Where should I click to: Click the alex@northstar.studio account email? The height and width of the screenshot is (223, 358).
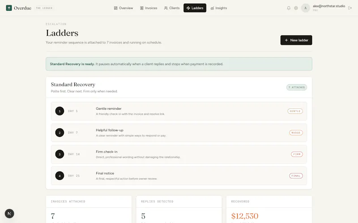(x=329, y=6)
